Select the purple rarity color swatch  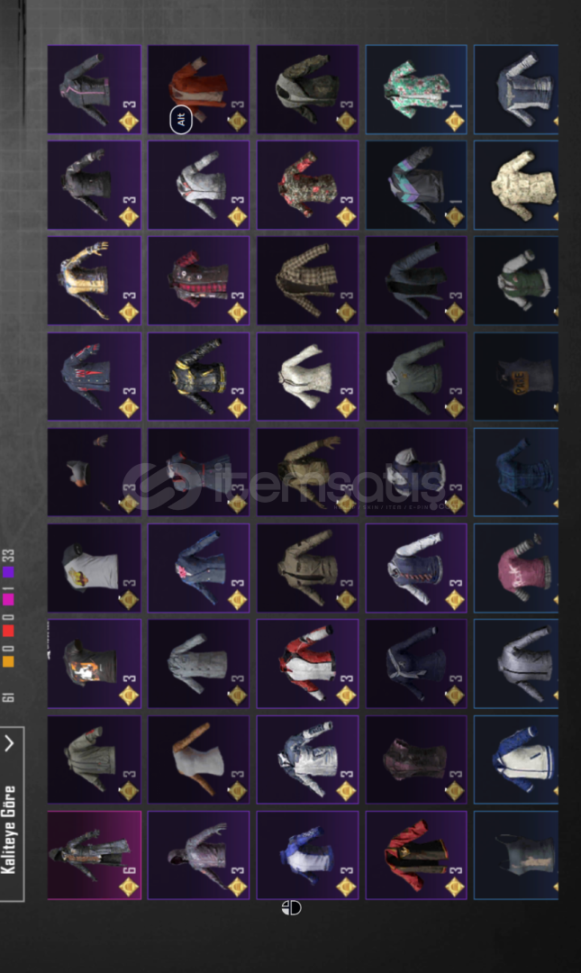point(8,572)
